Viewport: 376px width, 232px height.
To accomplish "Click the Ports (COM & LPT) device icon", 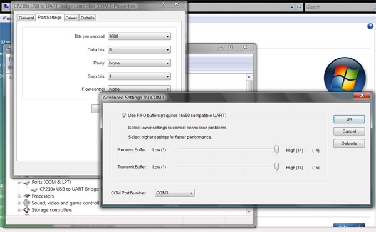I will point(26,183).
